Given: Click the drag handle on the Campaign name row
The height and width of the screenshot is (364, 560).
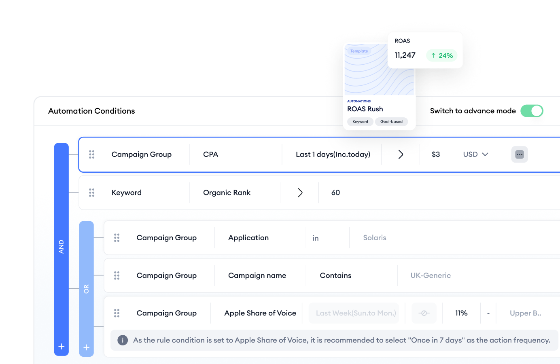Looking at the screenshot, I should pos(117,275).
